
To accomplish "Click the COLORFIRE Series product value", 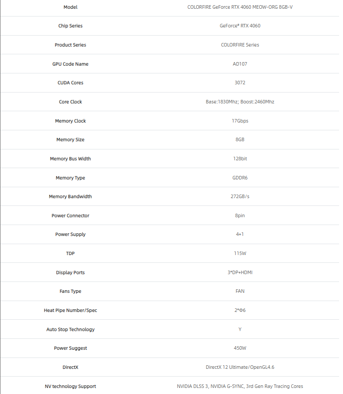I will [x=240, y=45].
